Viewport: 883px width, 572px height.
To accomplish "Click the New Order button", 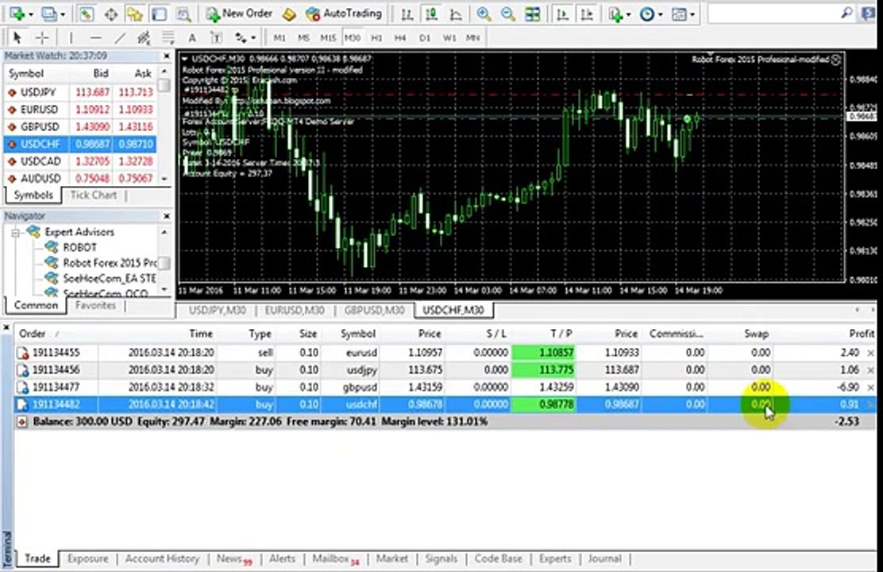I will pos(239,14).
